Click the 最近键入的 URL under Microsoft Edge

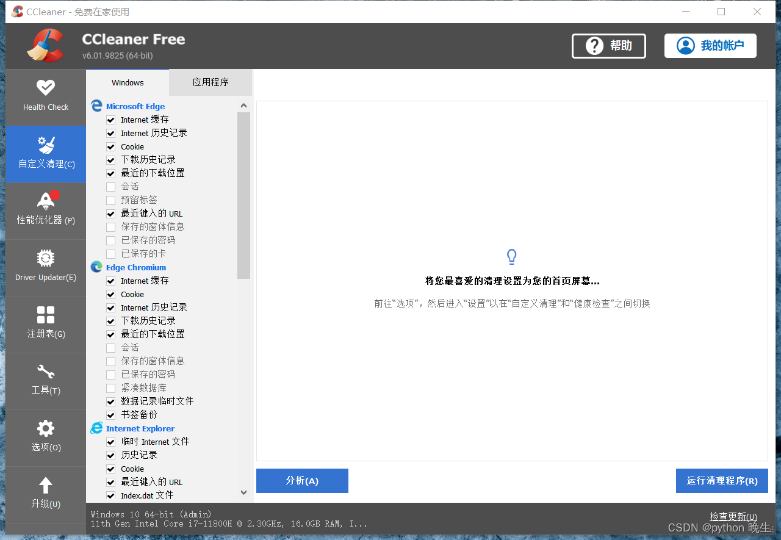[x=151, y=214]
